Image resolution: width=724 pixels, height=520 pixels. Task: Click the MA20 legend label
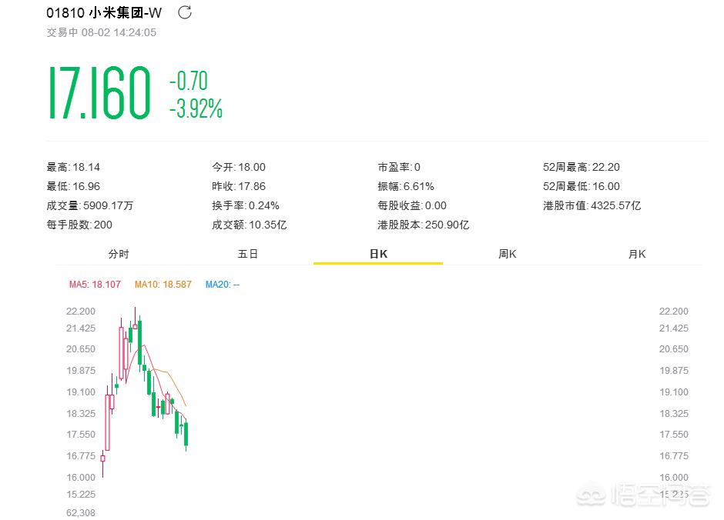click(222, 285)
